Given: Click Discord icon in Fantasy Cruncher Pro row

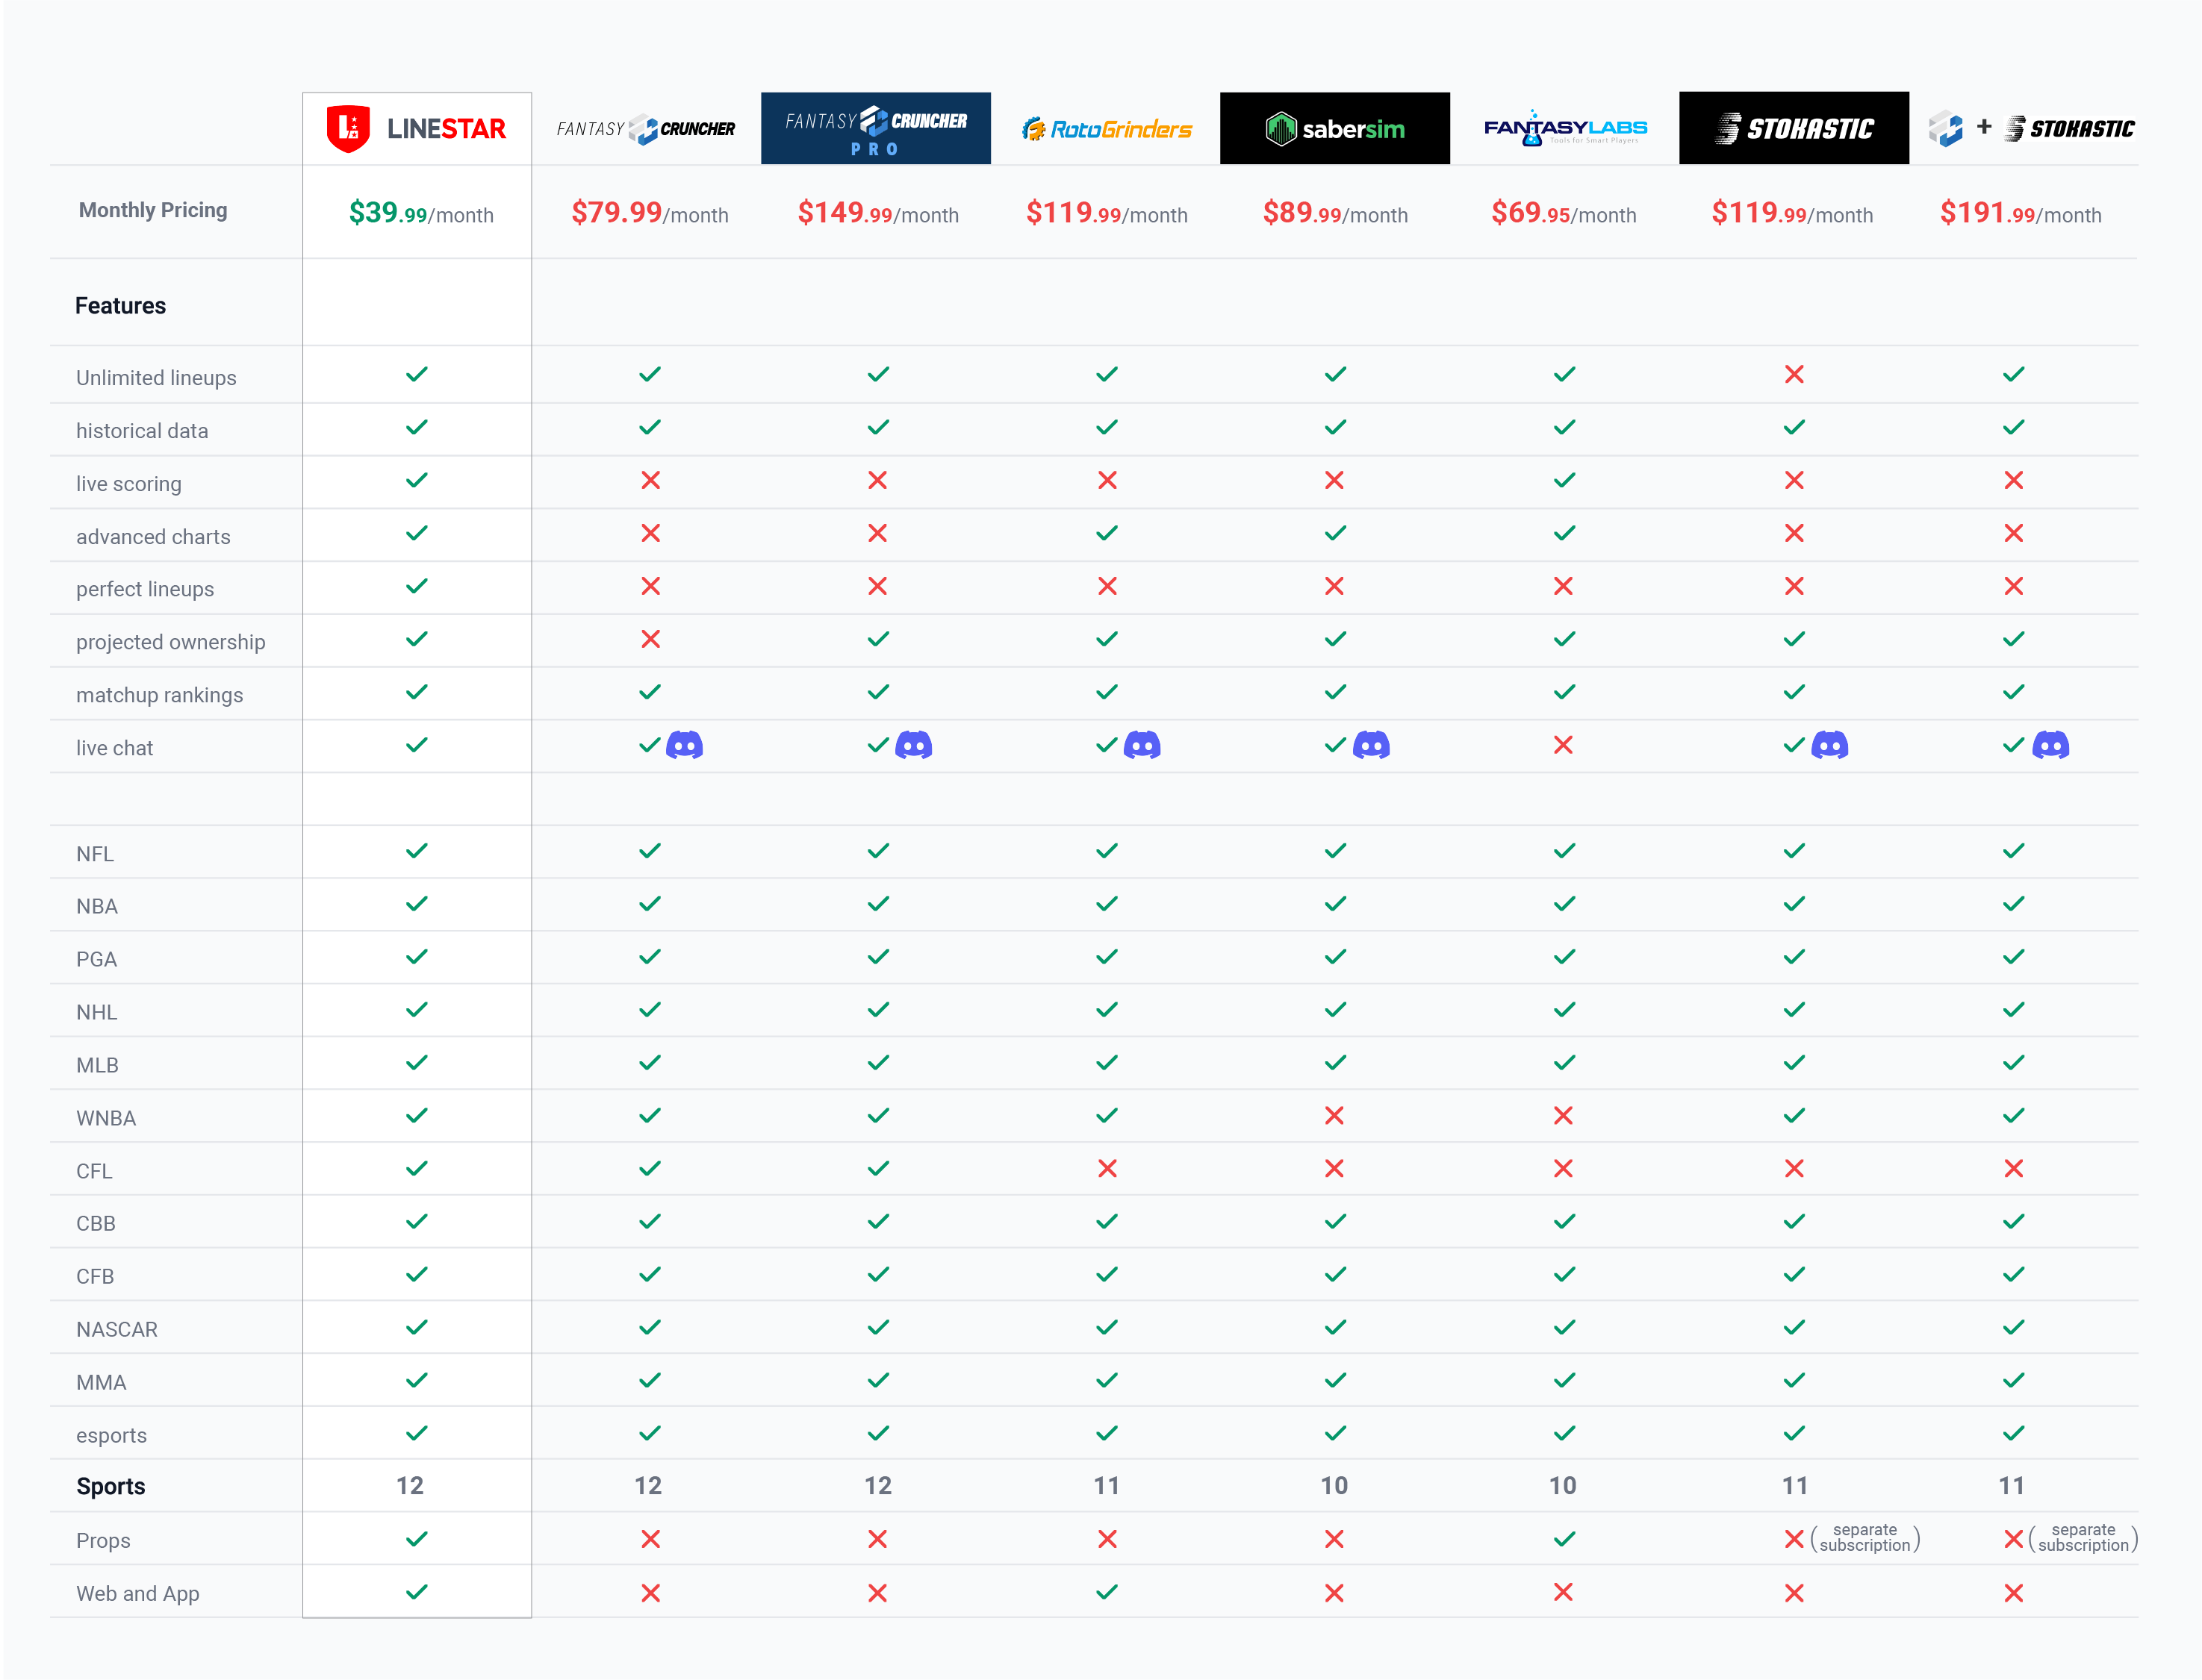Looking at the screenshot, I should 913,745.
